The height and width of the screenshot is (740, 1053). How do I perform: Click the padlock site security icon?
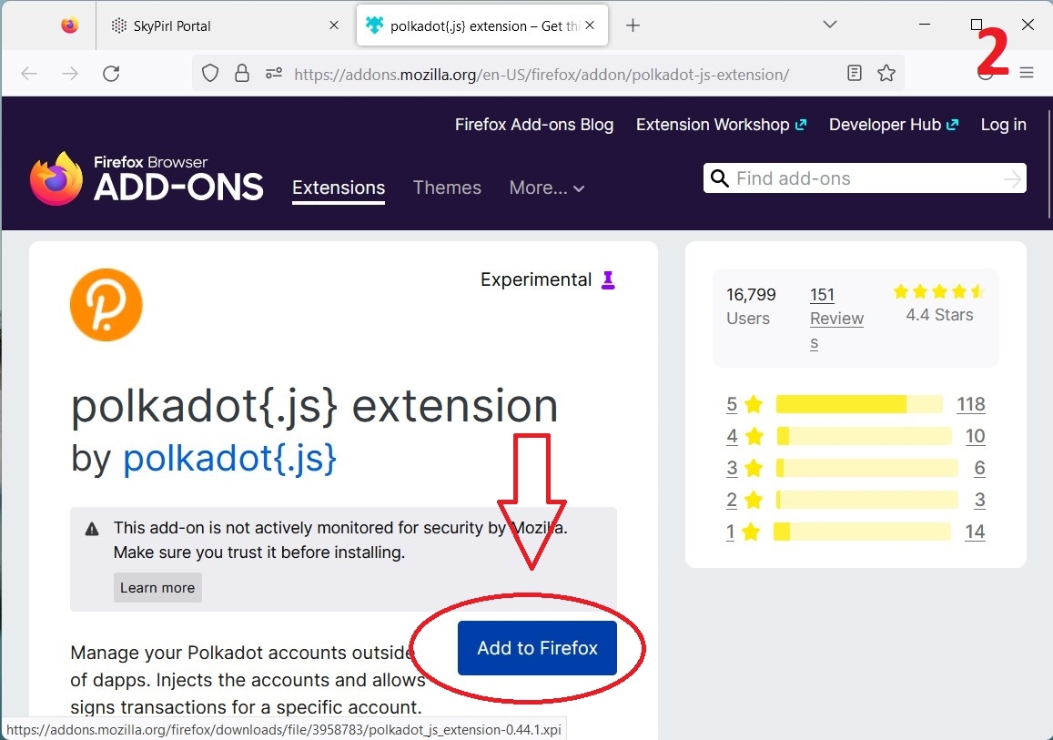pyautogui.click(x=241, y=74)
